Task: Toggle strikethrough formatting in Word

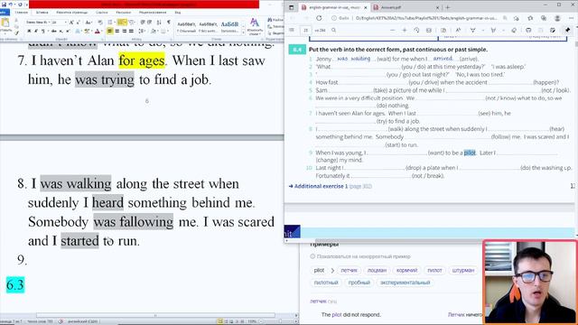Action: [x=54, y=32]
